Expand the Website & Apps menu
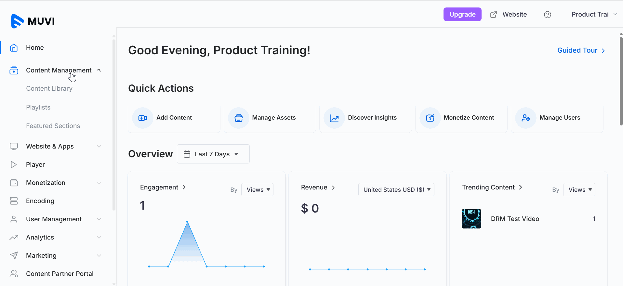 tap(99, 146)
